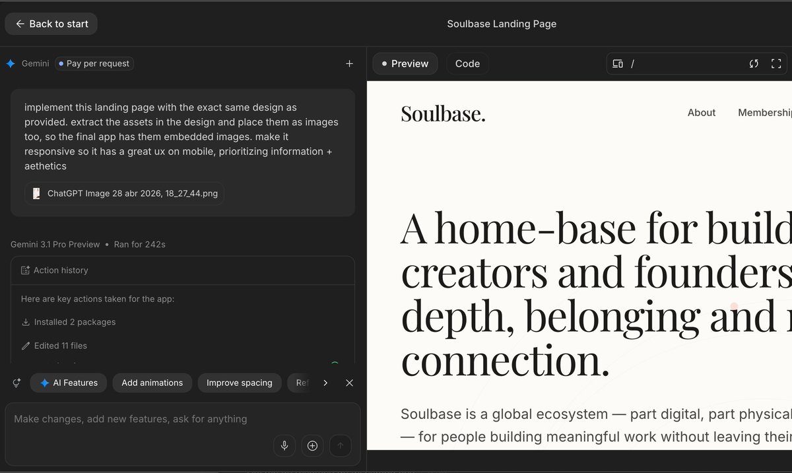The width and height of the screenshot is (792, 473).
Task: Open attached ChatGPT Image png file
Action: coord(124,194)
